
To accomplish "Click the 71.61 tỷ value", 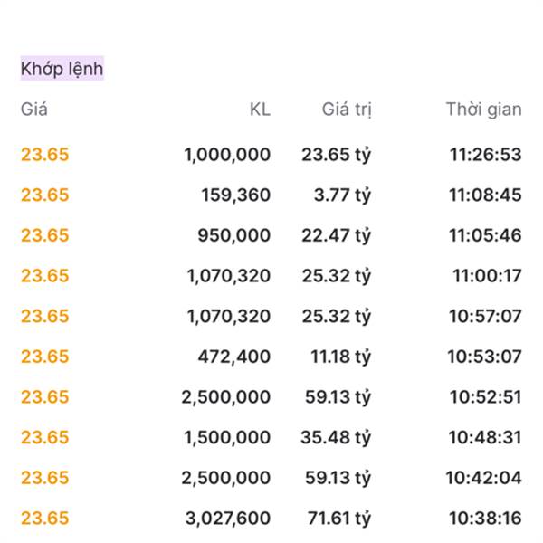I will click(x=336, y=519).
